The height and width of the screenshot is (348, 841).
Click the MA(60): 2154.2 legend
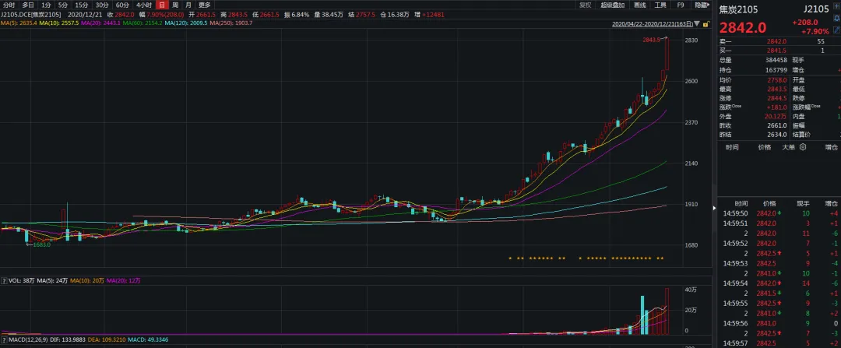143,23
